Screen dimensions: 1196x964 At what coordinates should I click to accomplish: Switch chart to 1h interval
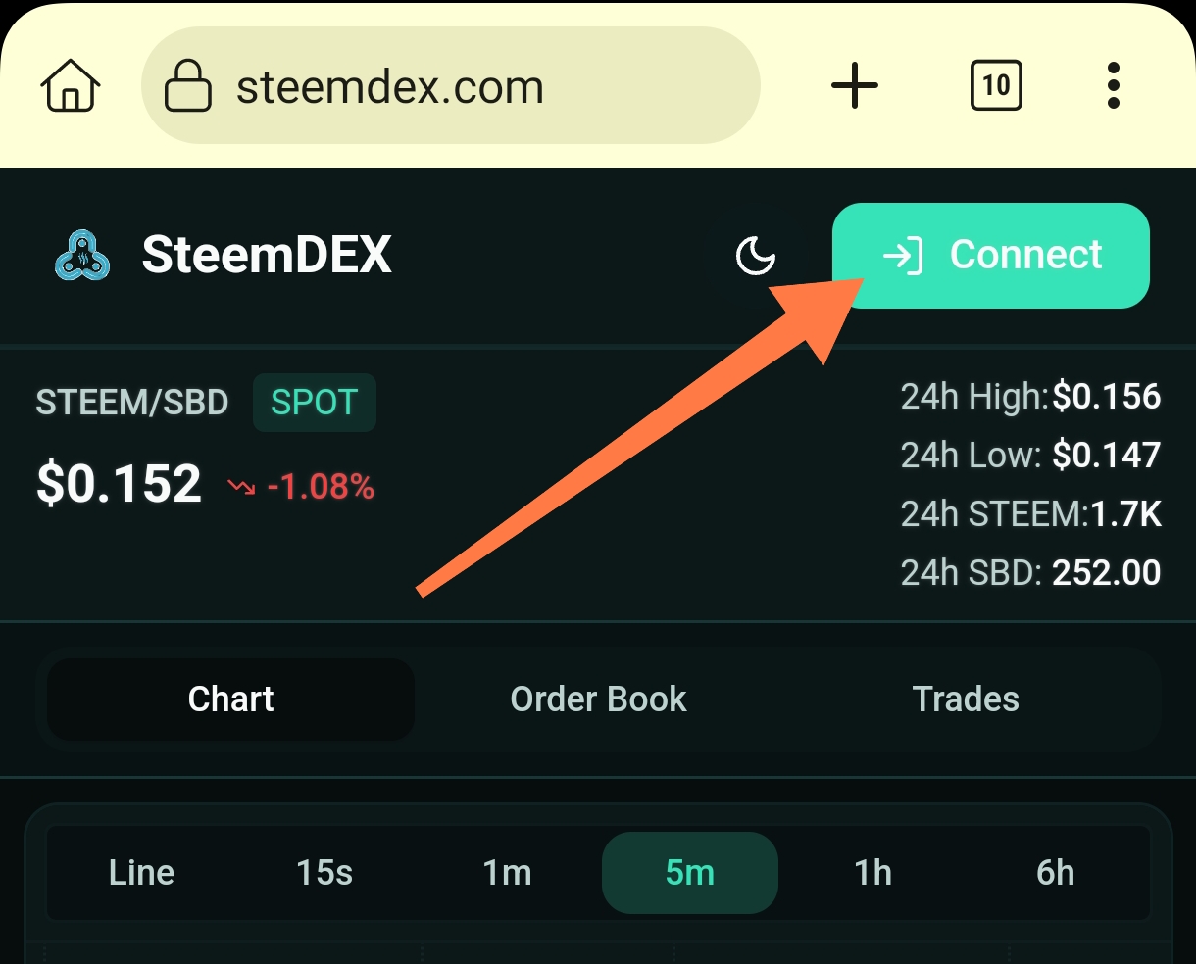click(872, 873)
